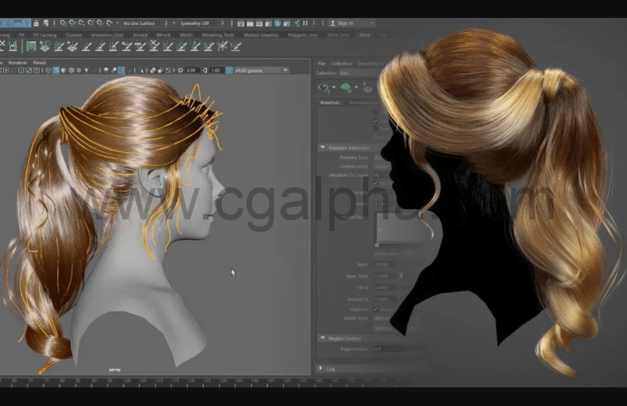Click shelf icon with X over grass
Image resolution: width=627 pixels, height=406 pixels.
click(154, 46)
